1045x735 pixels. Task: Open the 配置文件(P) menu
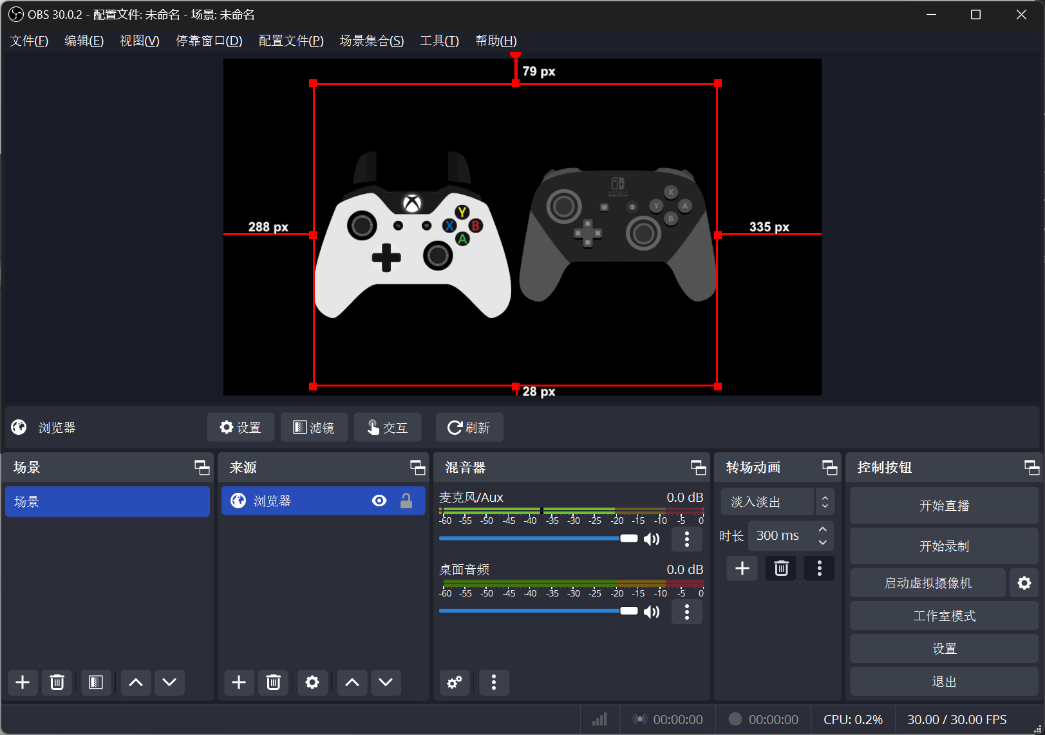(x=291, y=41)
